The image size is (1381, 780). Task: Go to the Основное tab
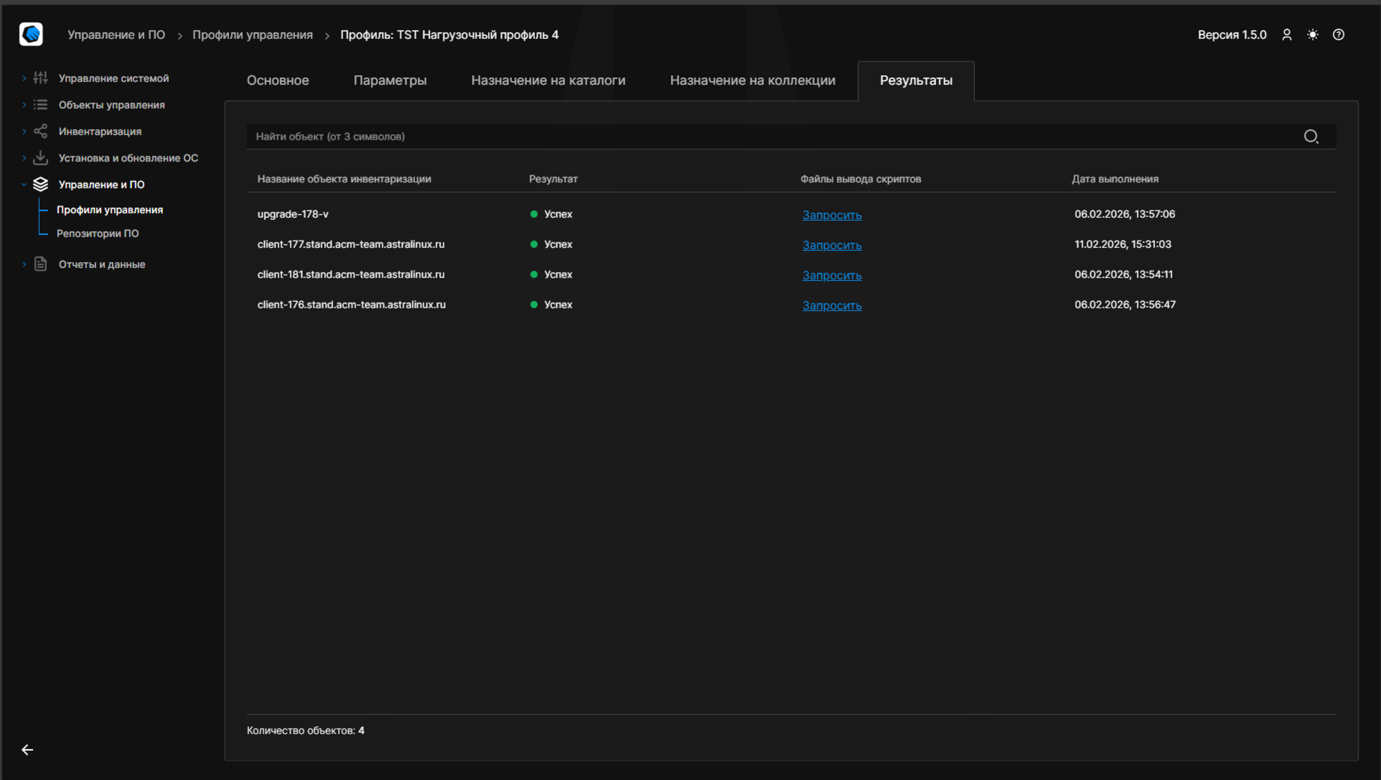point(278,80)
